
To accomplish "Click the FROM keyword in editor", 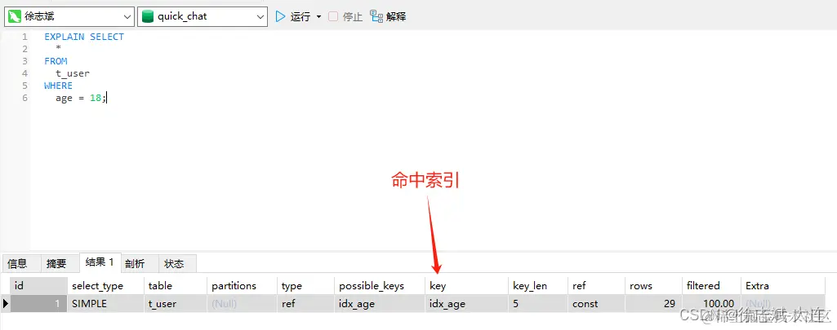I will pos(56,61).
